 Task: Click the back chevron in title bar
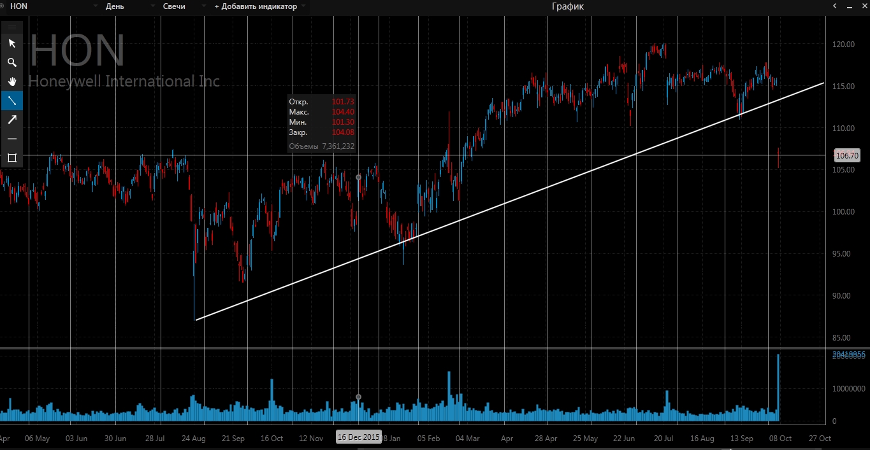[835, 6]
